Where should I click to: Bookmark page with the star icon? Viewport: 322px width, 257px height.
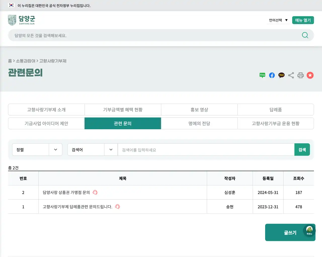pyautogui.click(x=310, y=75)
